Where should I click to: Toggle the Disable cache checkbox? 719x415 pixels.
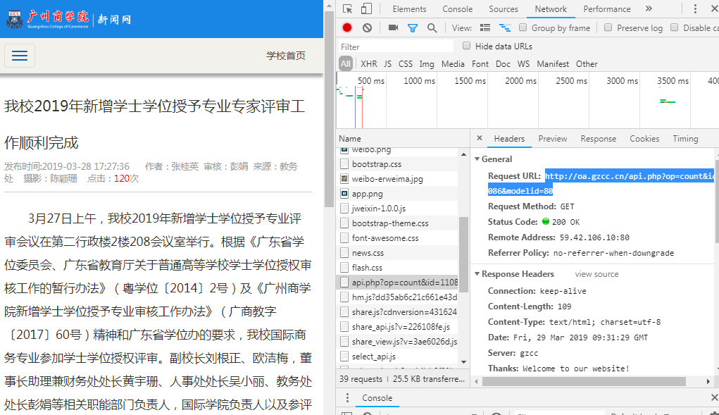click(675, 27)
